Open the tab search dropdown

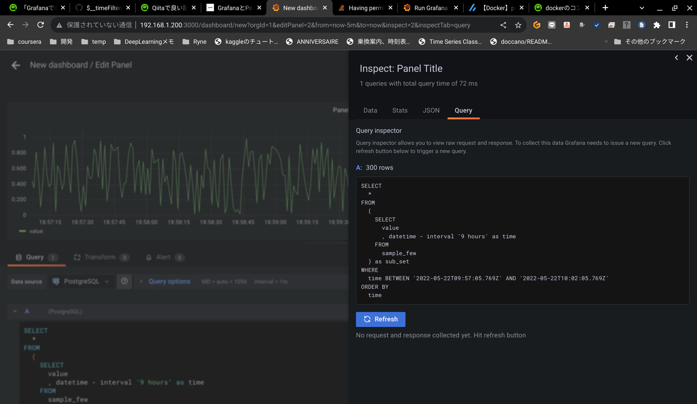[642, 8]
